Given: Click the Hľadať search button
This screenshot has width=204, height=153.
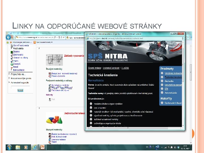Looking at the screenshot, I should (x=20, y=90).
